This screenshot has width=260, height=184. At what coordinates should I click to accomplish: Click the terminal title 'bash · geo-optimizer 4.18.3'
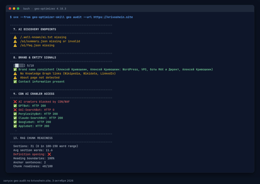(45, 9)
